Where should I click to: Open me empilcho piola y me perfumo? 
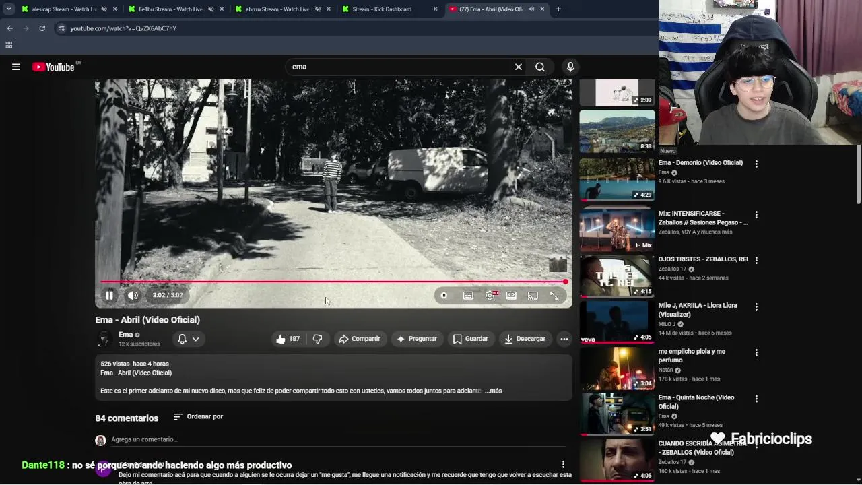692,356
